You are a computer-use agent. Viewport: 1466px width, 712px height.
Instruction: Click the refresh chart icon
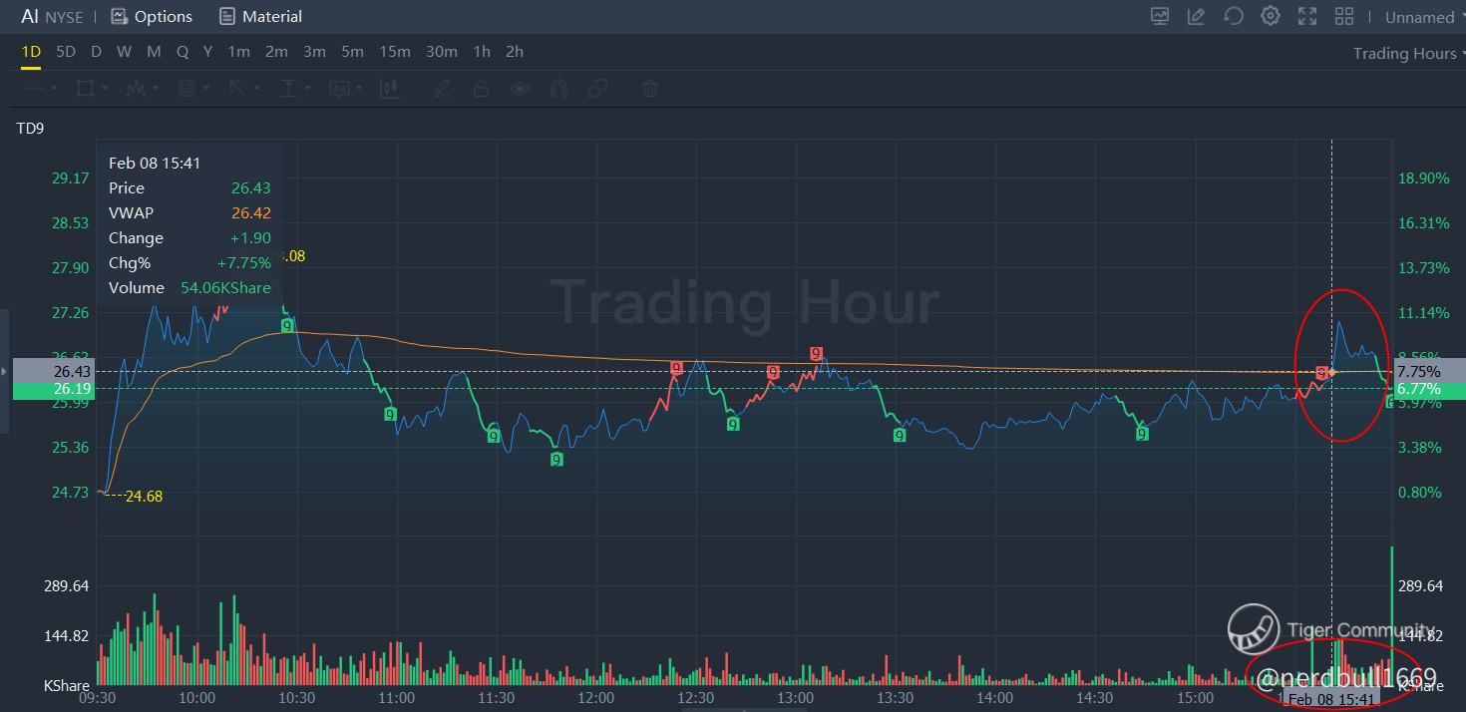pos(1233,16)
